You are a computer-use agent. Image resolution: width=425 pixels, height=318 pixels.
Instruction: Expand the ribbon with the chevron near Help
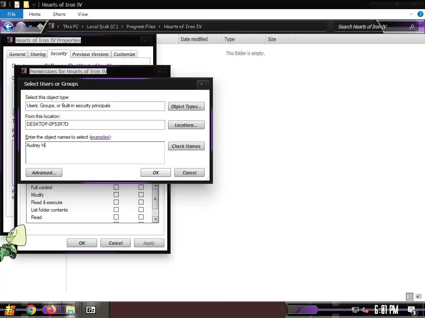(411, 14)
